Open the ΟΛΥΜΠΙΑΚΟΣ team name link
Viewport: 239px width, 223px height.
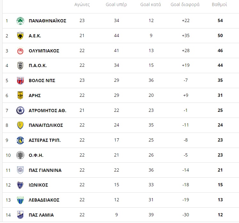point(44,51)
